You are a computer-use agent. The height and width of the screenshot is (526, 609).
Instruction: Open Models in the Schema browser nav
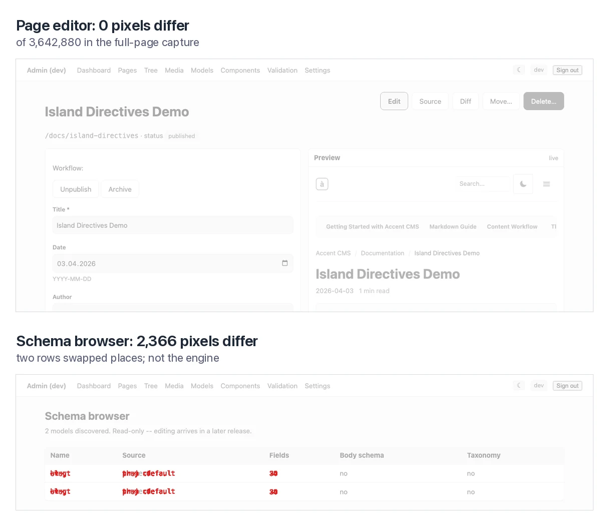[202, 386]
